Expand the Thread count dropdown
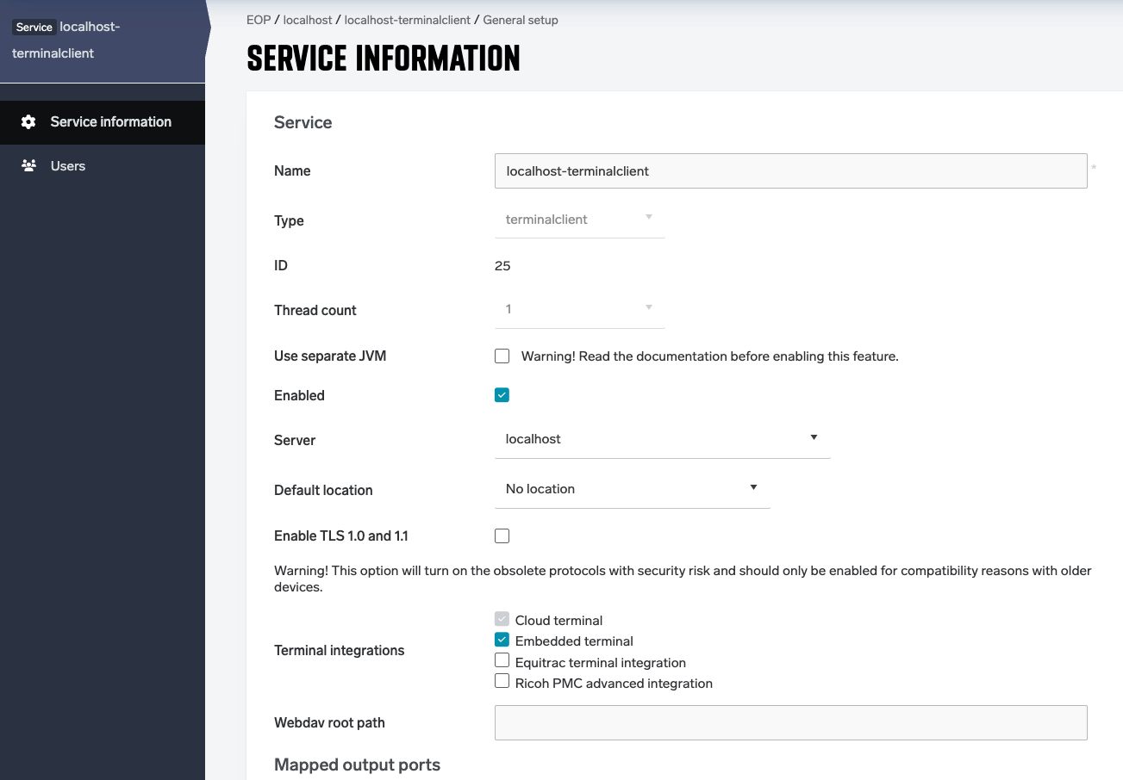The width and height of the screenshot is (1123, 780). pos(579,309)
